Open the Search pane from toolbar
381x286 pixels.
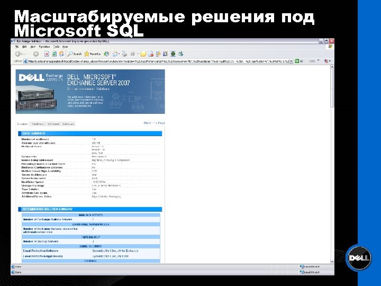(75, 54)
